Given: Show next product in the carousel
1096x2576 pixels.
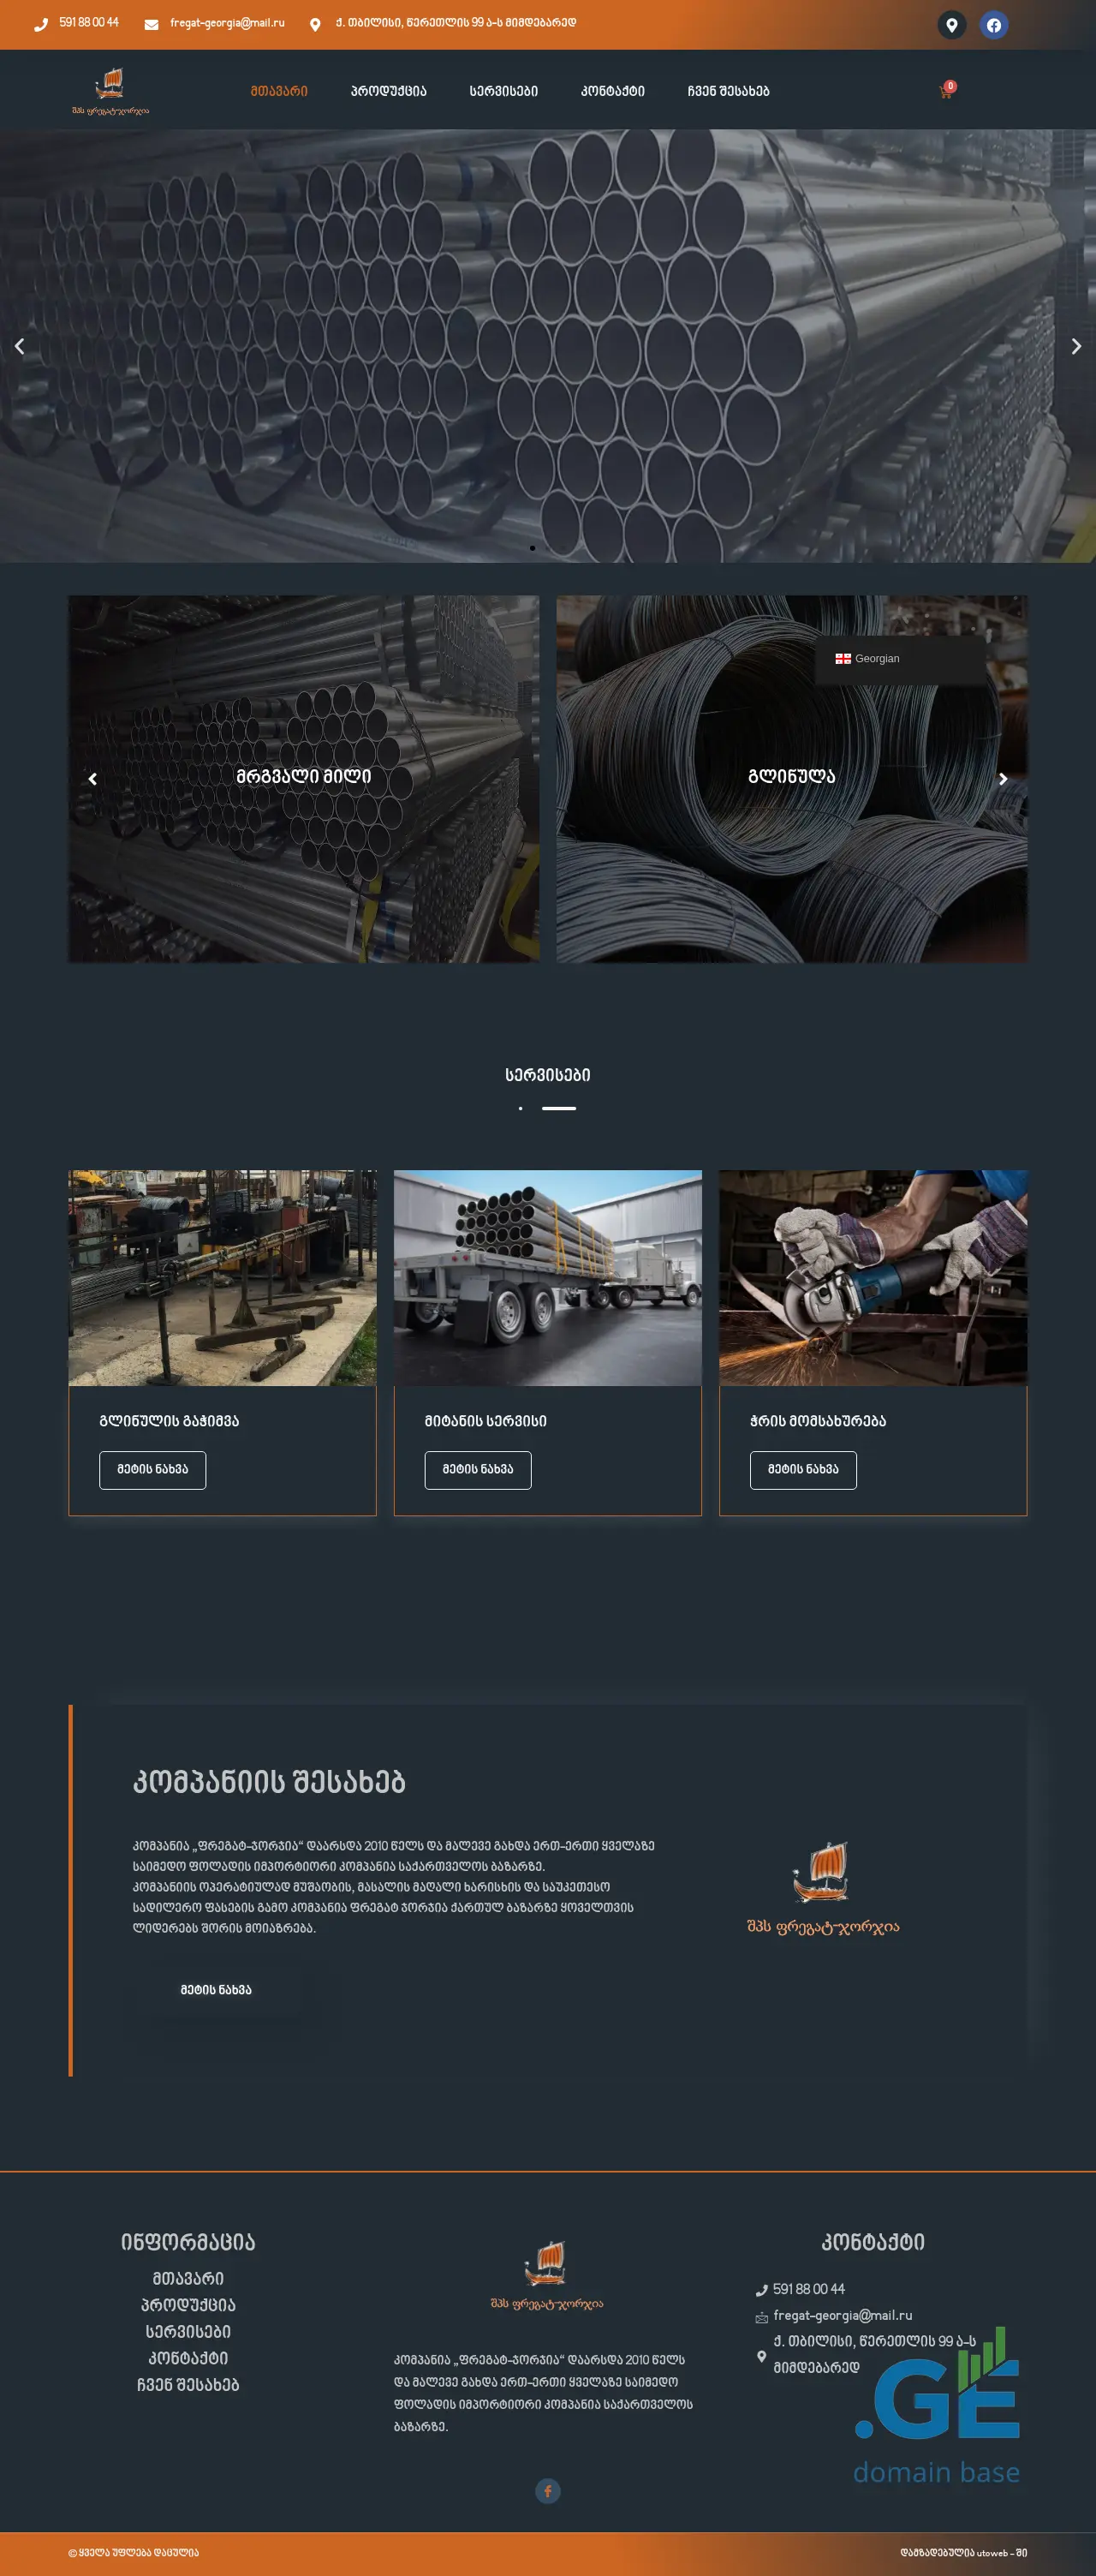Looking at the screenshot, I should (1003, 778).
